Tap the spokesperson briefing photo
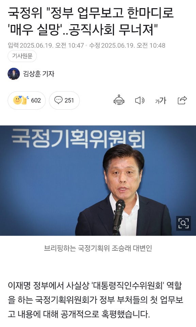This screenshot has height=327, width=196. (x=98, y=181)
